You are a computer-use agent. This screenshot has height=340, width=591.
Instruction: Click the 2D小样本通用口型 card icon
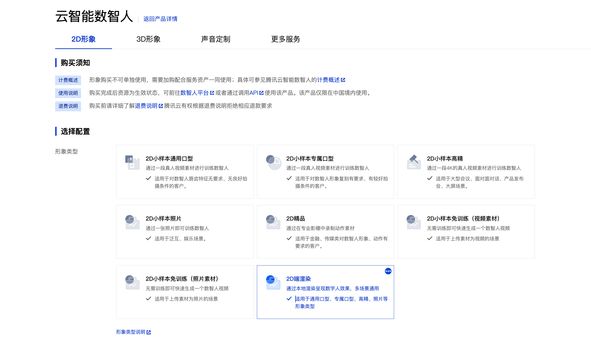(132, 163)
